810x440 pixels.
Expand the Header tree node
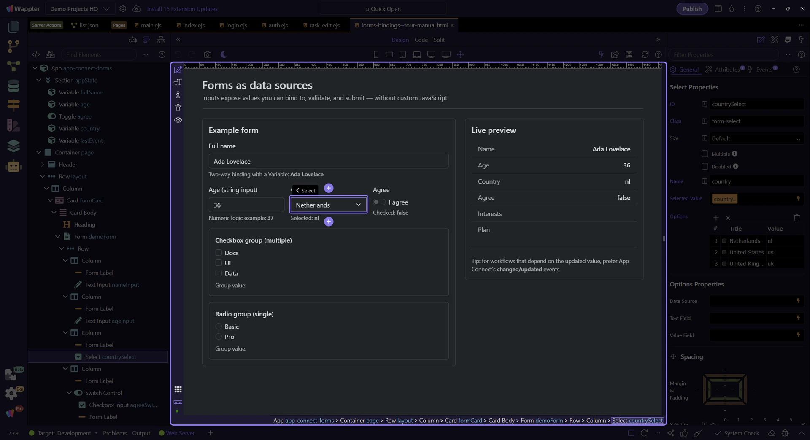42,165
